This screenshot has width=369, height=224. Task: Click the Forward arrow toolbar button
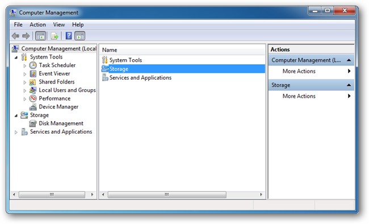pyautogui.click(x=26, y=36)
